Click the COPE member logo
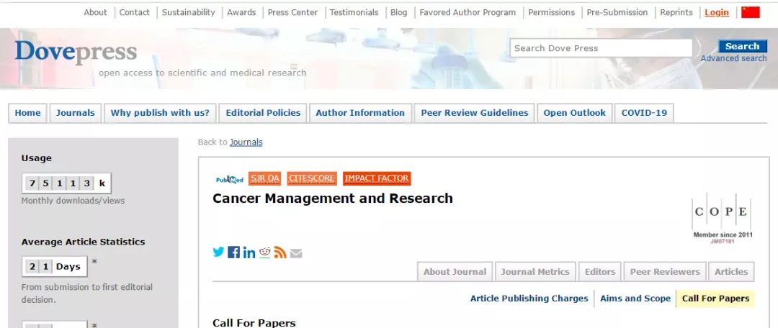The width and height of the screenshot is (778, 328). (x=722, y=218)
